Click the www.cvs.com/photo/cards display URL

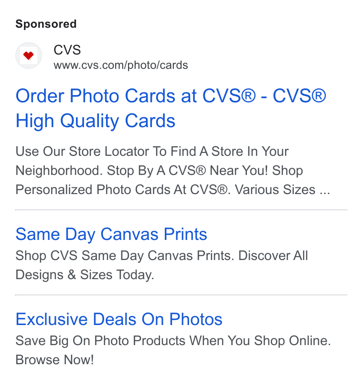click(120, 65)
